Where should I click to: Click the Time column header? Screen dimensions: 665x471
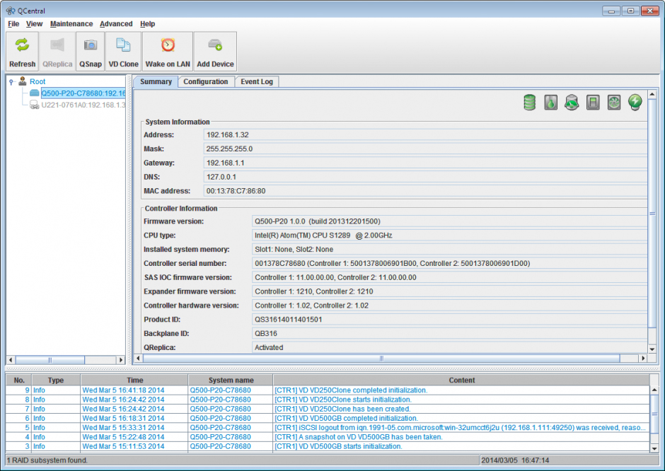pyautogui.click(x=134, y=380)
